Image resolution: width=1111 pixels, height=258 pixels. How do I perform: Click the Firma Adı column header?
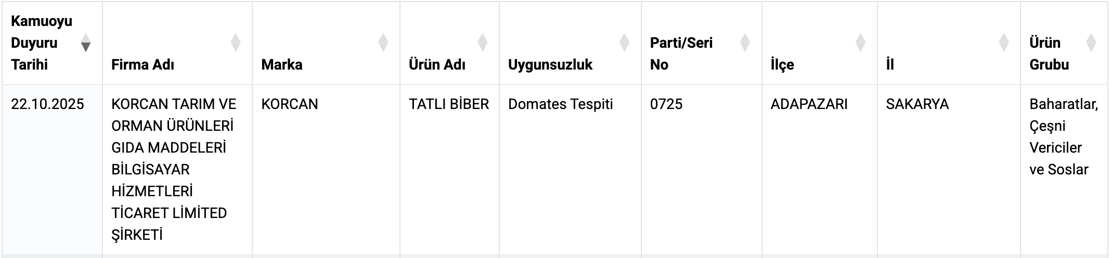(143, 65)
